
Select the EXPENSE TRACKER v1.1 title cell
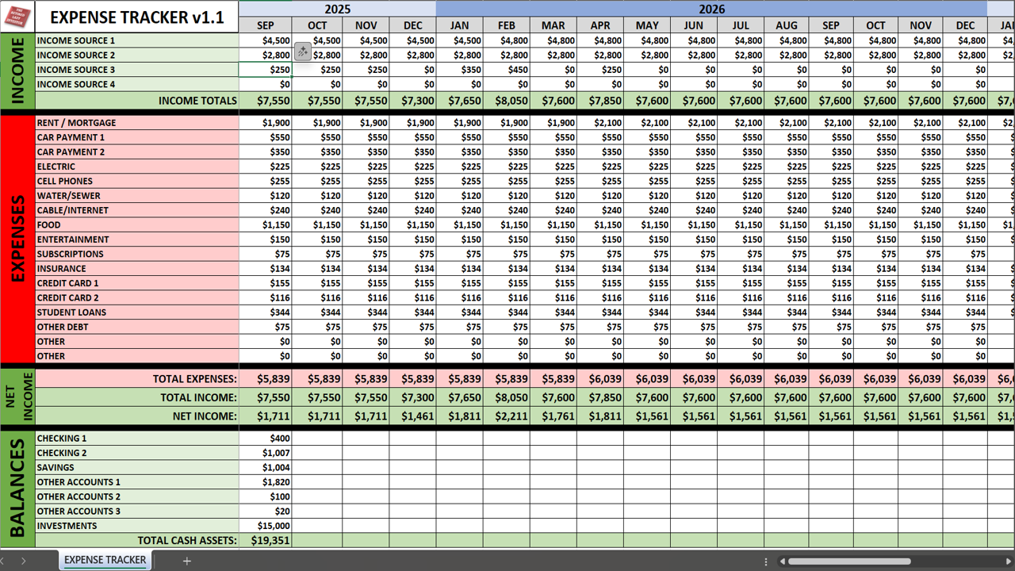(136, 17)
